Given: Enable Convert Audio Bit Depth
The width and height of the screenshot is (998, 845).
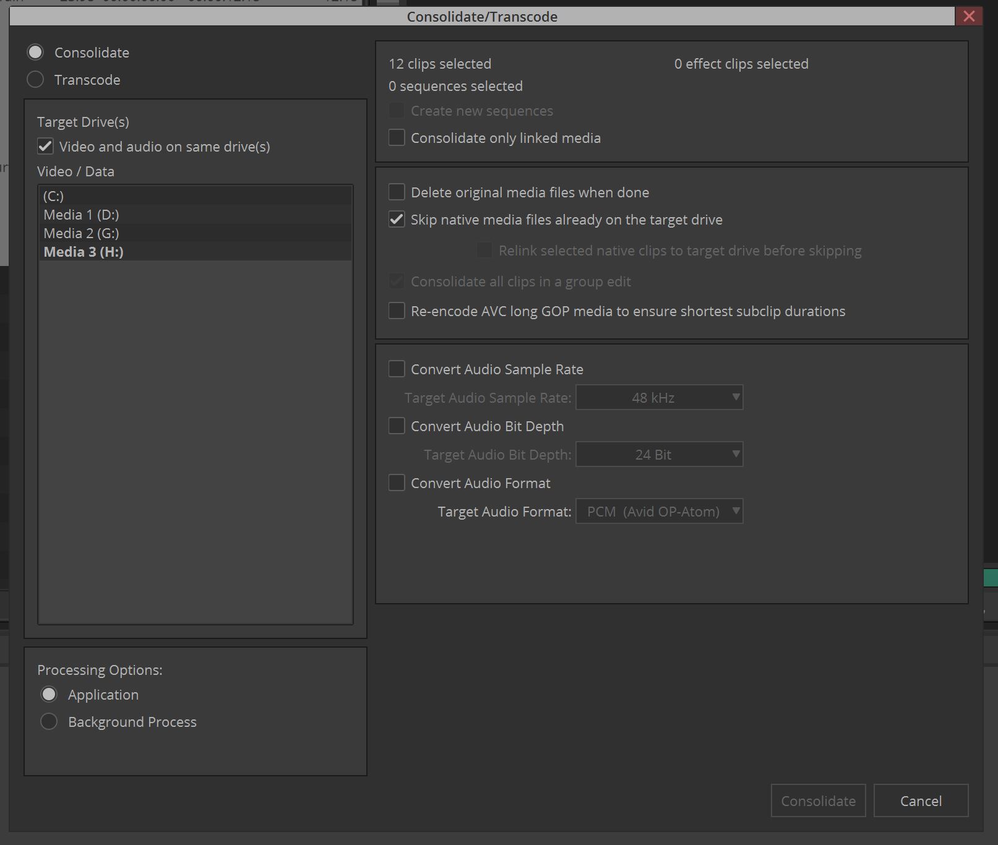Looking at the screenshot, I should (x=397, y=426).
